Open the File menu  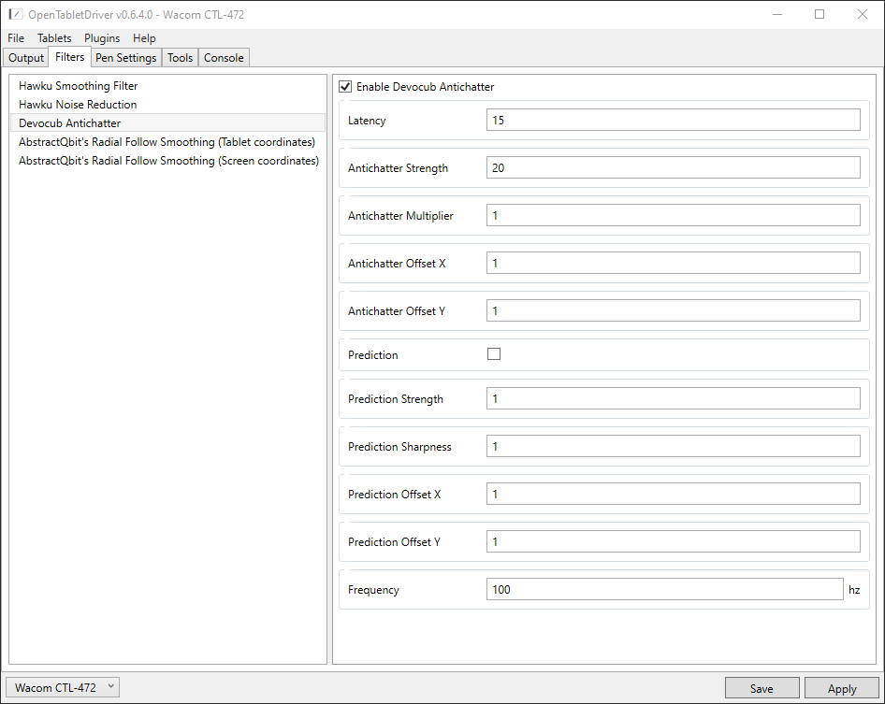coord(16,38)
